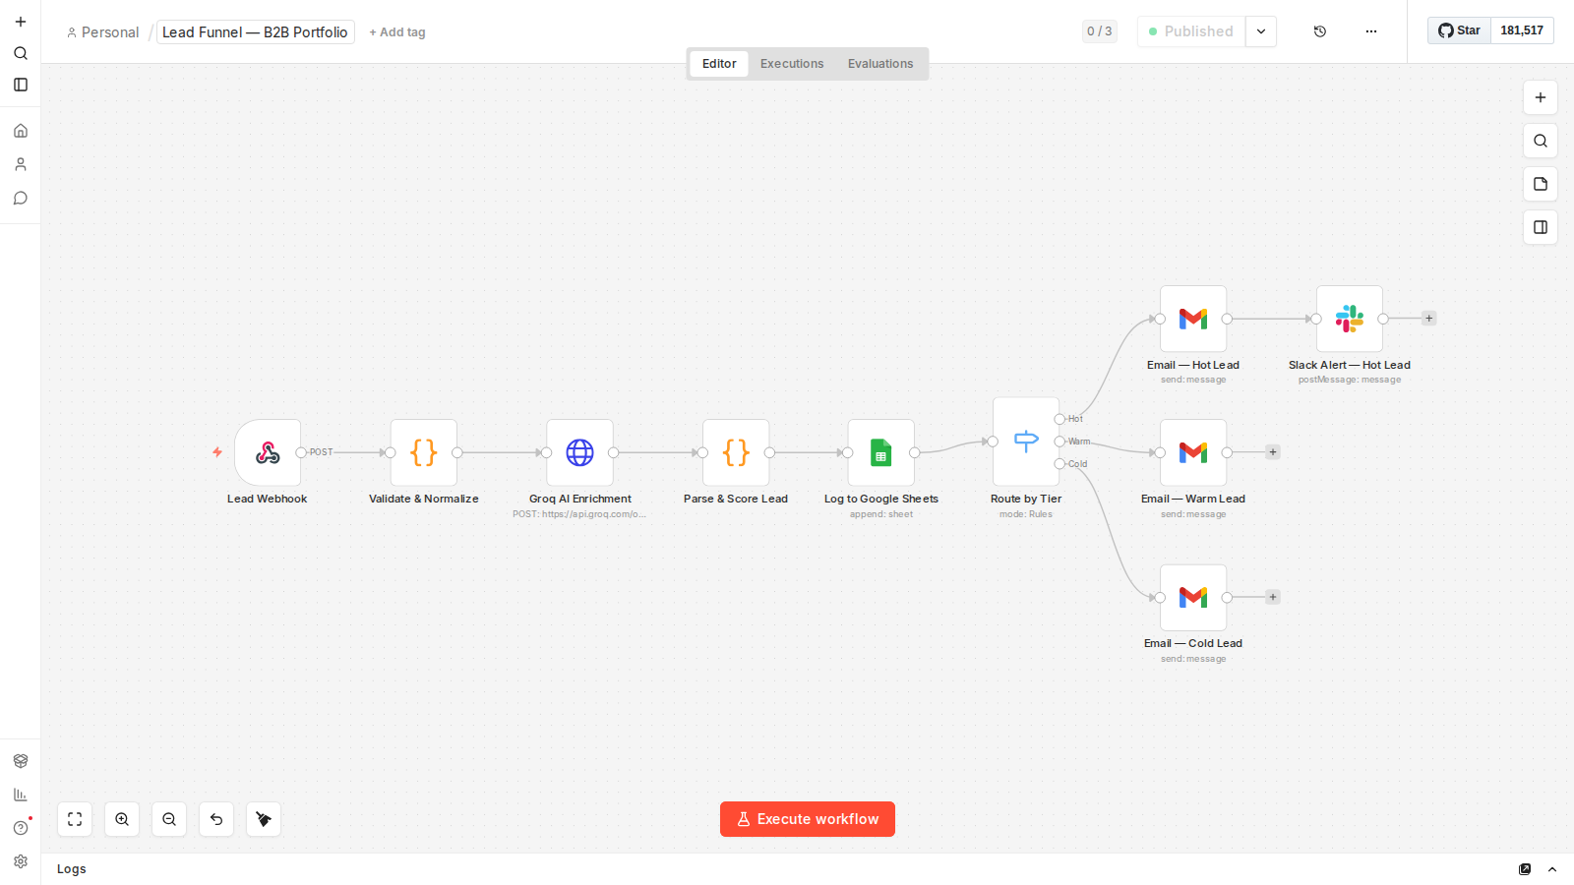Select the Route by Tier node
The image size is (1574, 885).
coord(1025,442)
